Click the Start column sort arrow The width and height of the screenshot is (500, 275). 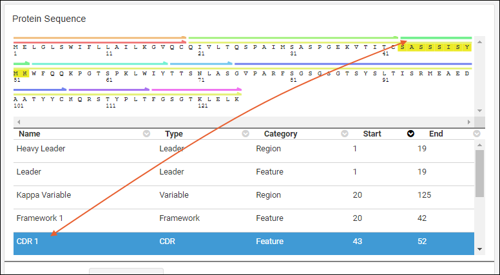[x=410, y=134]
